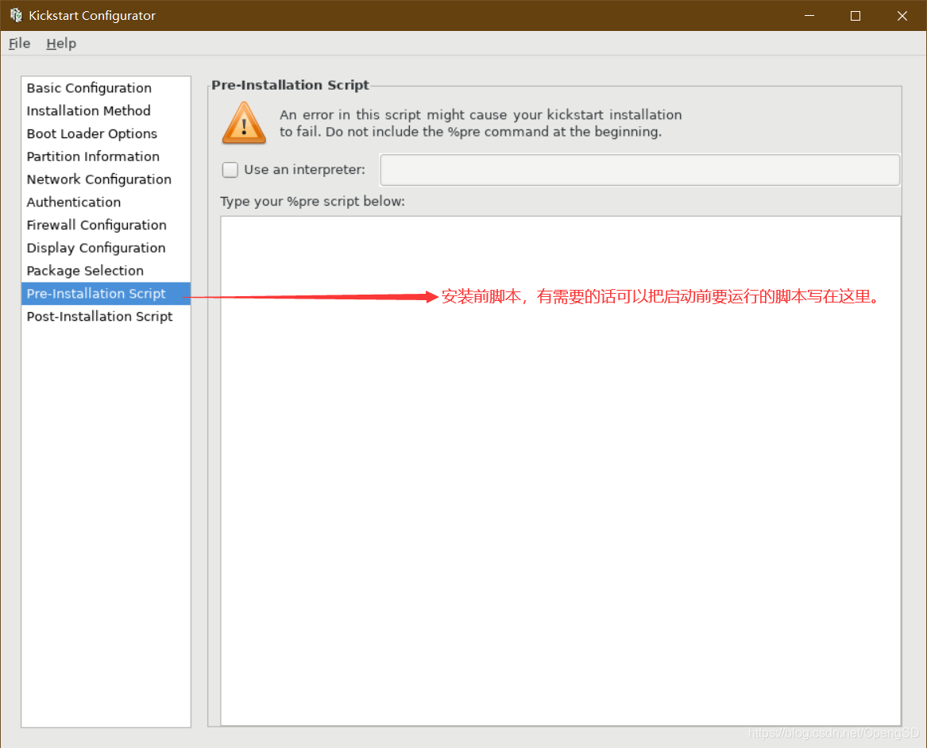This screenshot has height=748, width=927.
Task: Open Firewall Configuration section
Action: coord(106,225)
